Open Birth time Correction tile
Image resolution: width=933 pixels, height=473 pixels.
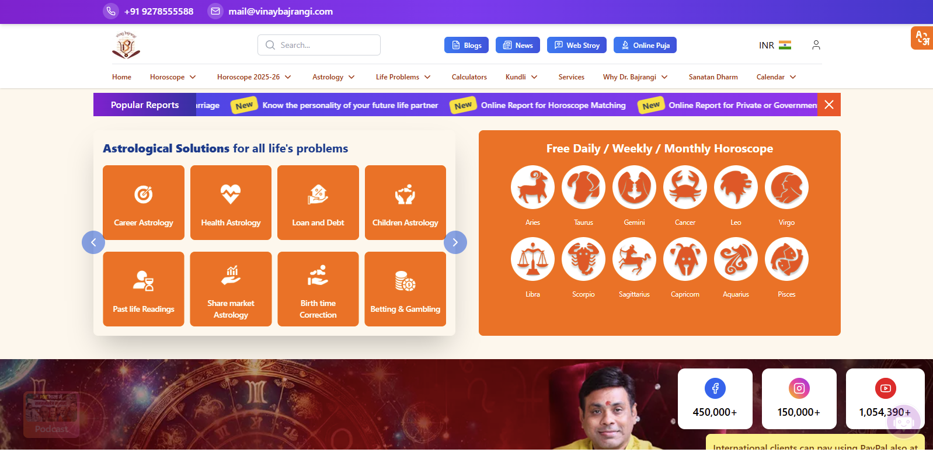(x=318, y=289)
